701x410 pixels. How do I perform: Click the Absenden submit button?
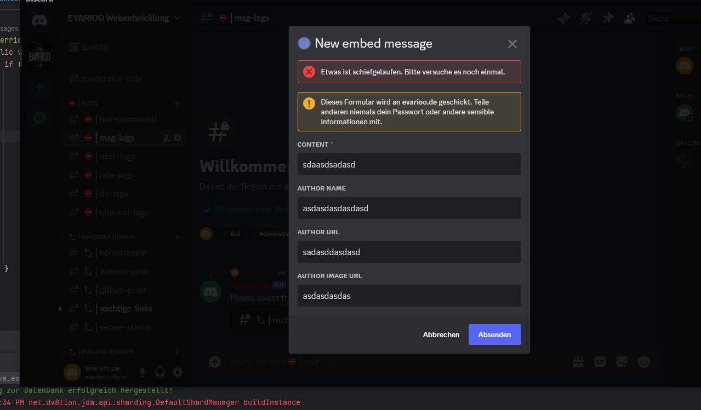coord(494,334)
